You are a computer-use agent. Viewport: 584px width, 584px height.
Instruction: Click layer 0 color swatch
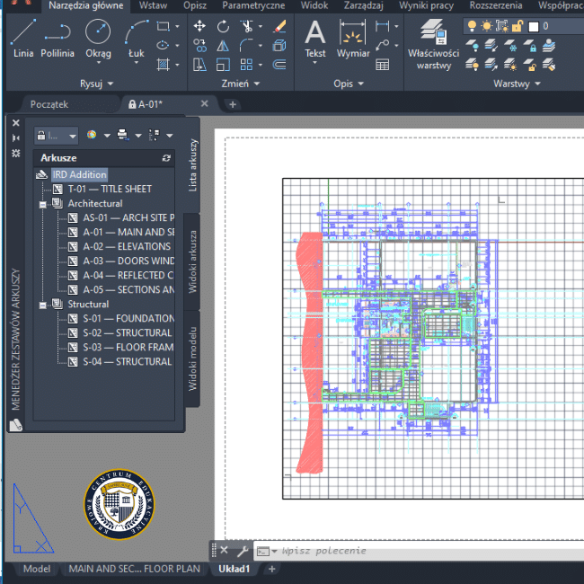534,26
